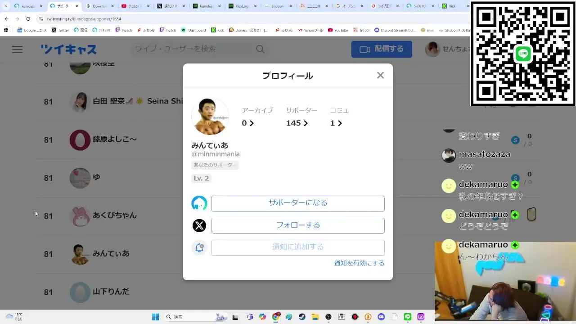Image resolution: width=576 pixels, height=324 pixels.
Task: Switch to the KickLog tab
Action: click(x=243, y=6)
